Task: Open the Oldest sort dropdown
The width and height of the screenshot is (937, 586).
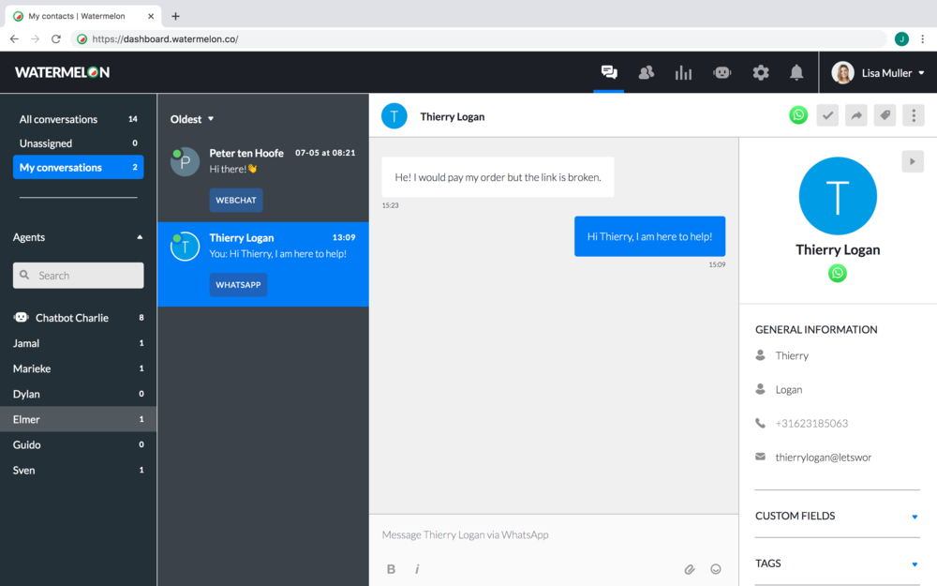Action: click(x=192, y=119)
